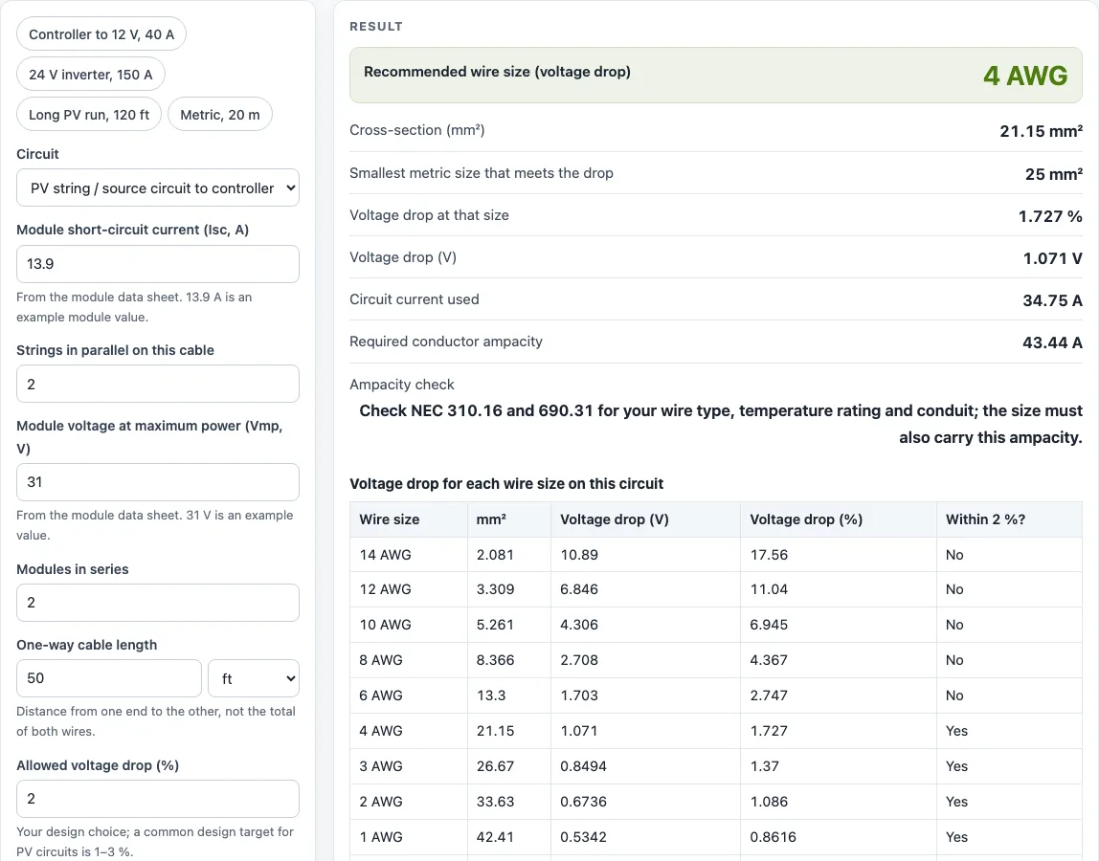
Task: Expand the cable length unit selector
Action: point(254,678)
